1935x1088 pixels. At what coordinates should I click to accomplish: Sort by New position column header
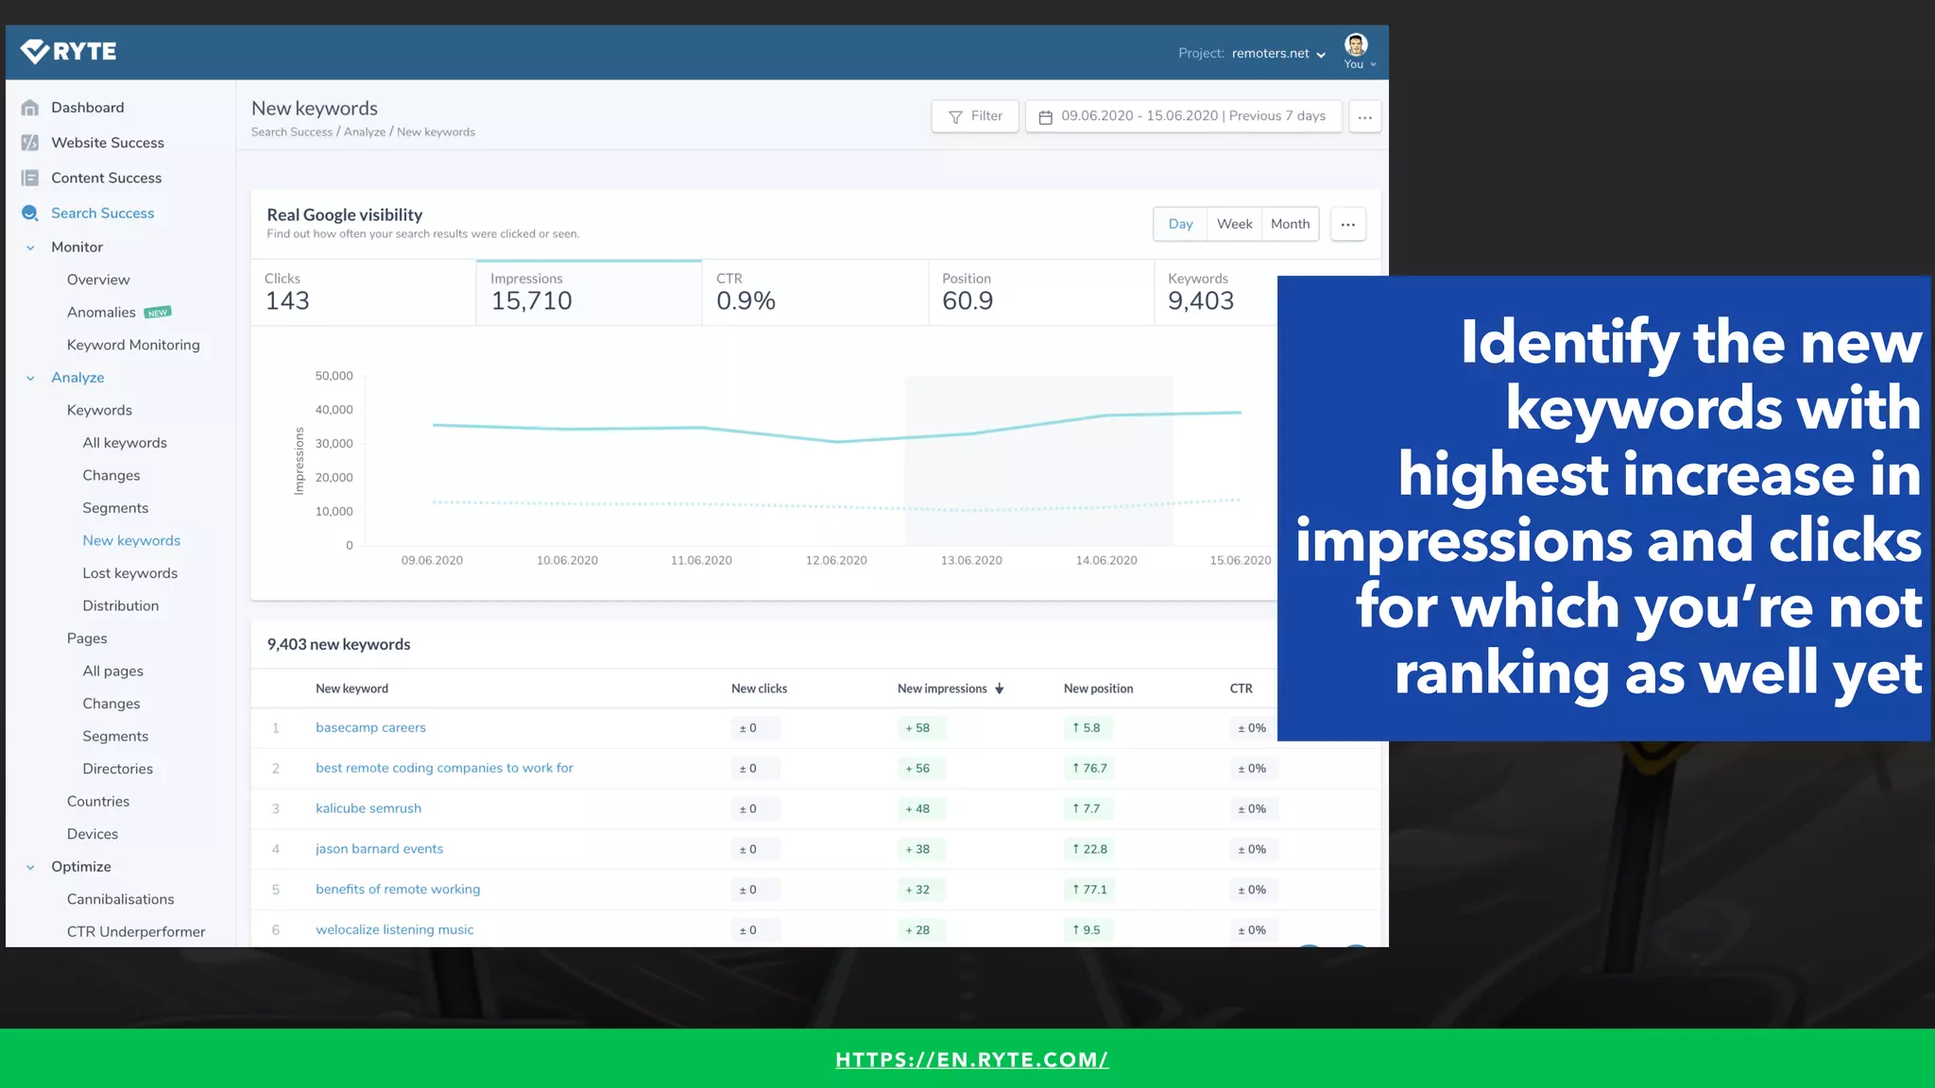1098,688
